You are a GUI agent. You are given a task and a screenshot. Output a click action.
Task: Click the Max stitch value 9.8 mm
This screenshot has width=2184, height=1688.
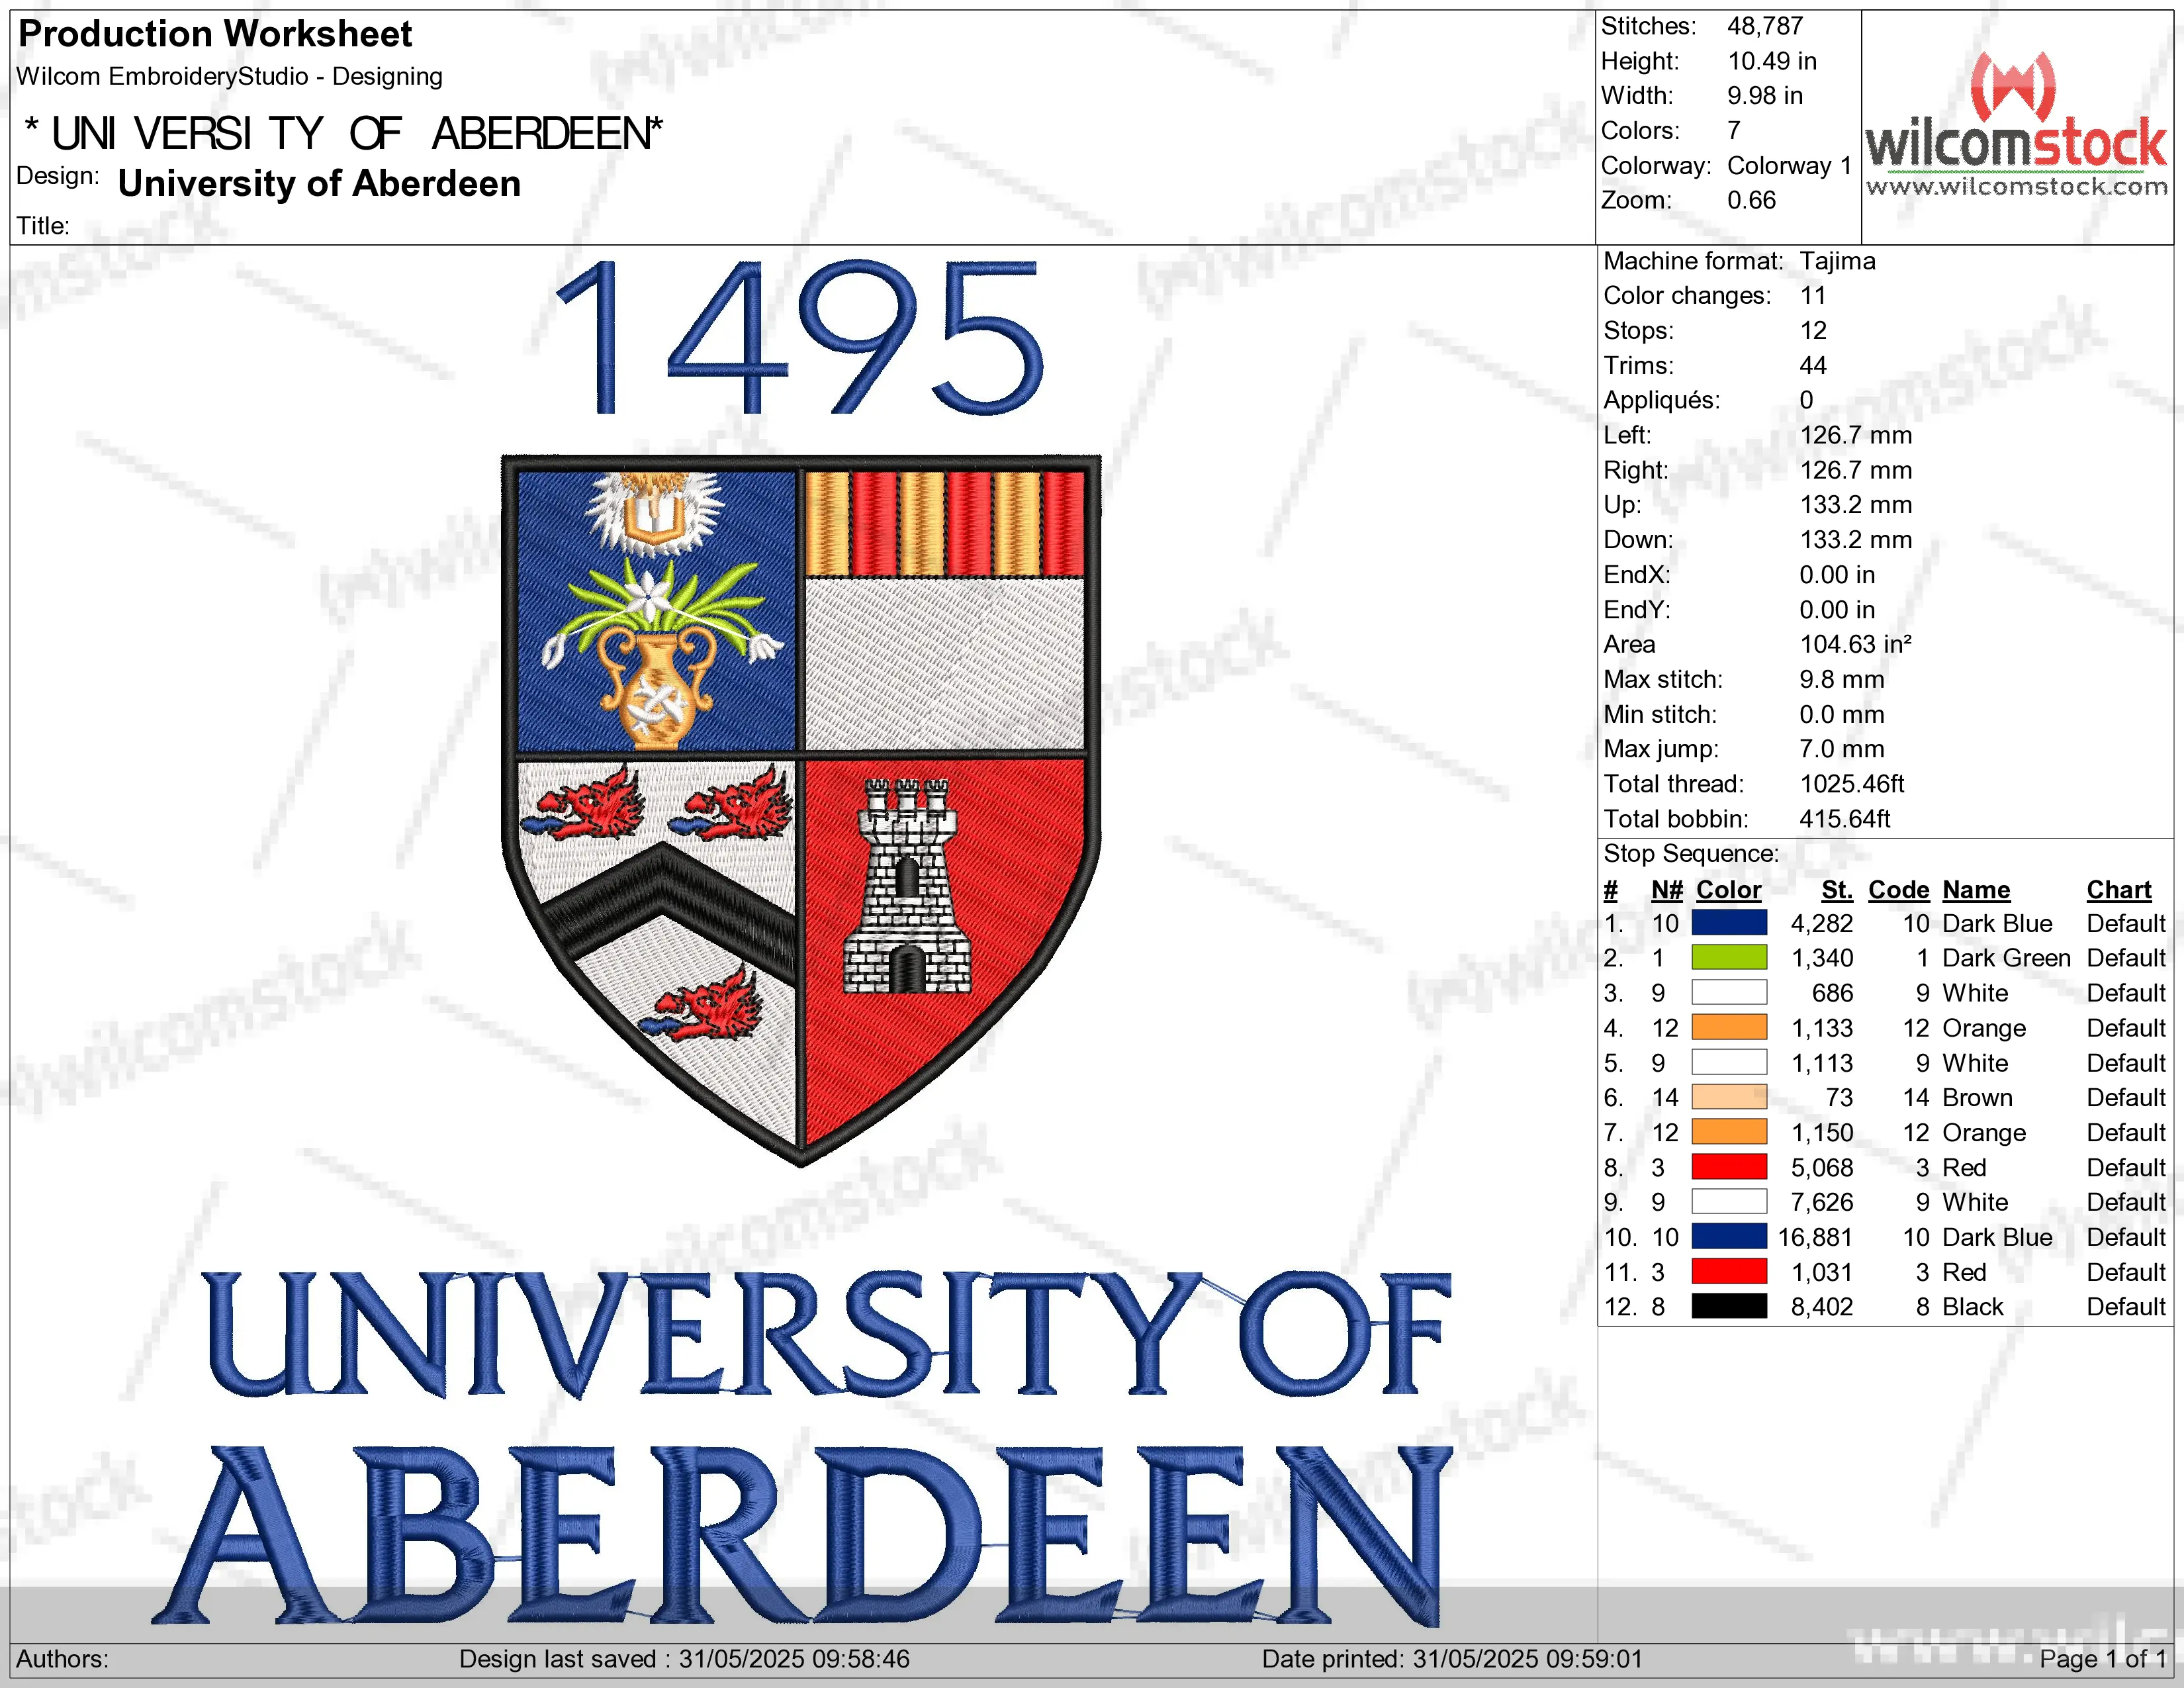(1841, 679)
